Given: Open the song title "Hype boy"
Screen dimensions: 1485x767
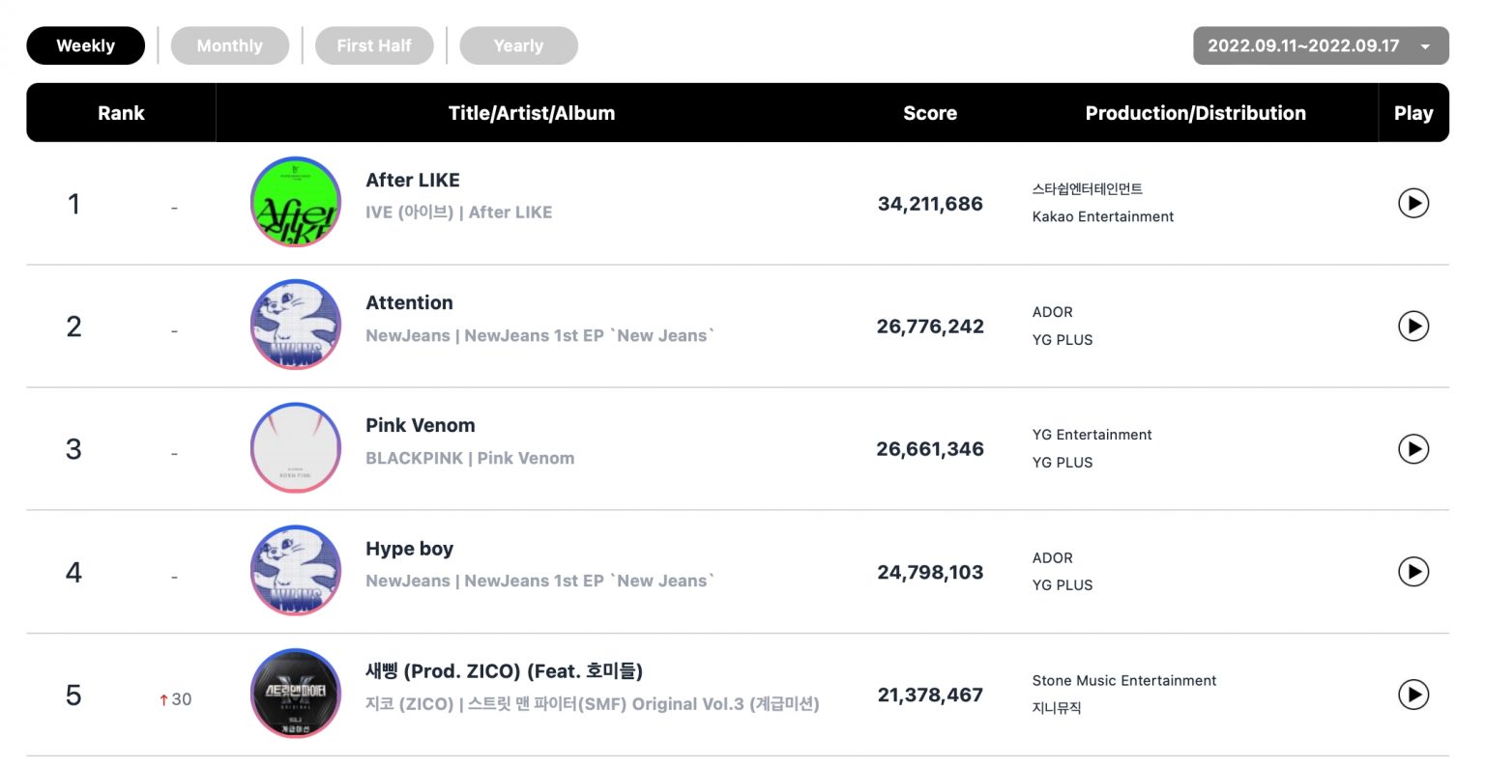Looking at the screenshot, I should pyautogui.click(x=409, y=548).
